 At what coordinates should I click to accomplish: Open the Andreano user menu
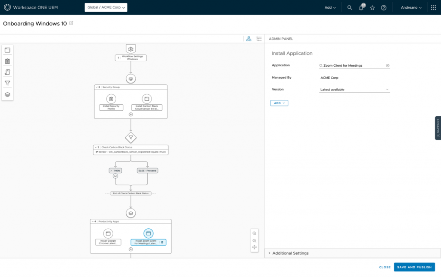point(411,7)
